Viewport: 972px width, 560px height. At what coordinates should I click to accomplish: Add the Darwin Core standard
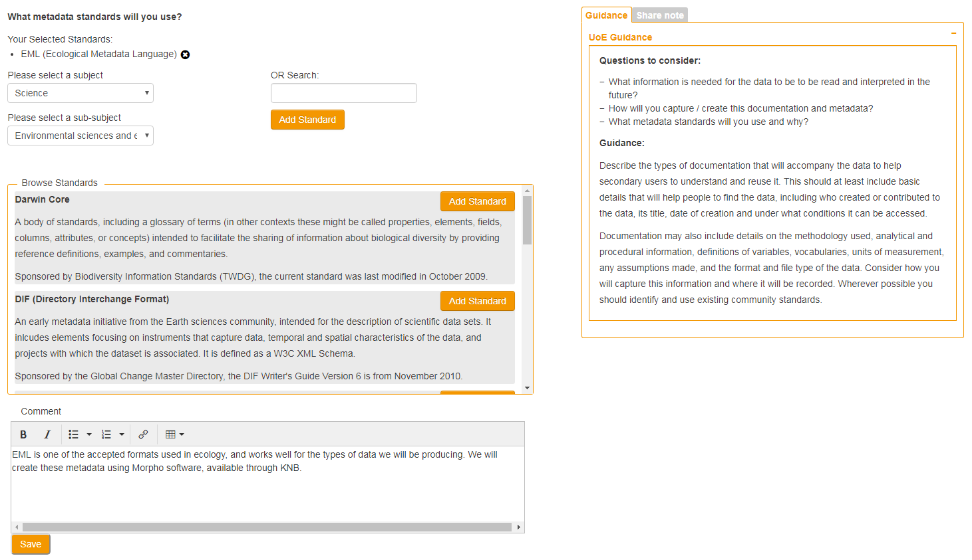coord(477,201)
